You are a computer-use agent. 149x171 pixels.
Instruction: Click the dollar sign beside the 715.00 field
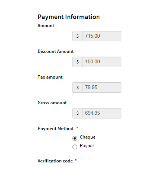78,36
